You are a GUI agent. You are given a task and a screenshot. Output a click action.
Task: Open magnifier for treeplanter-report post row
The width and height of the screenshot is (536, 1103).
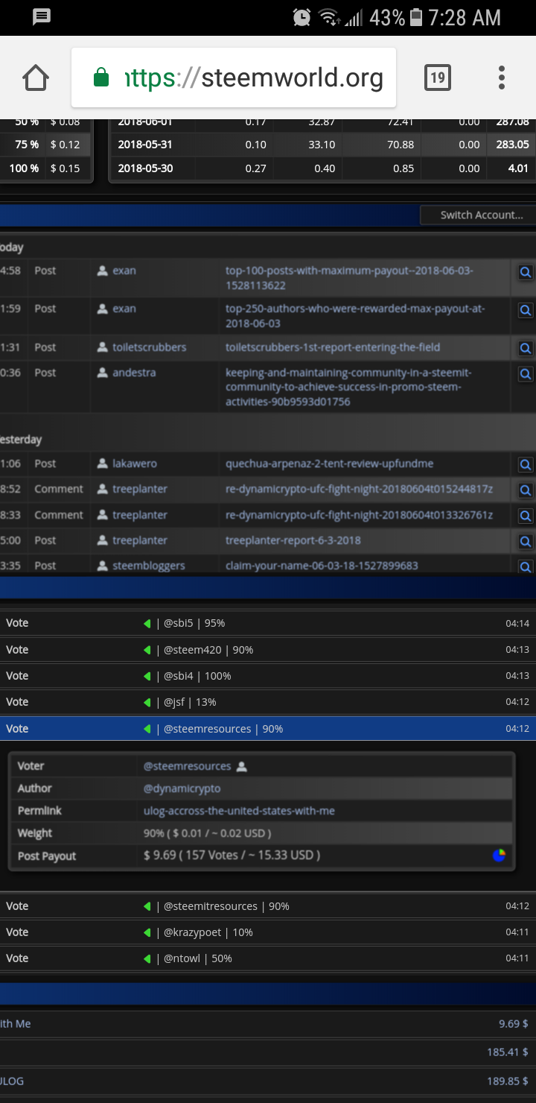[x=526, y=541]
